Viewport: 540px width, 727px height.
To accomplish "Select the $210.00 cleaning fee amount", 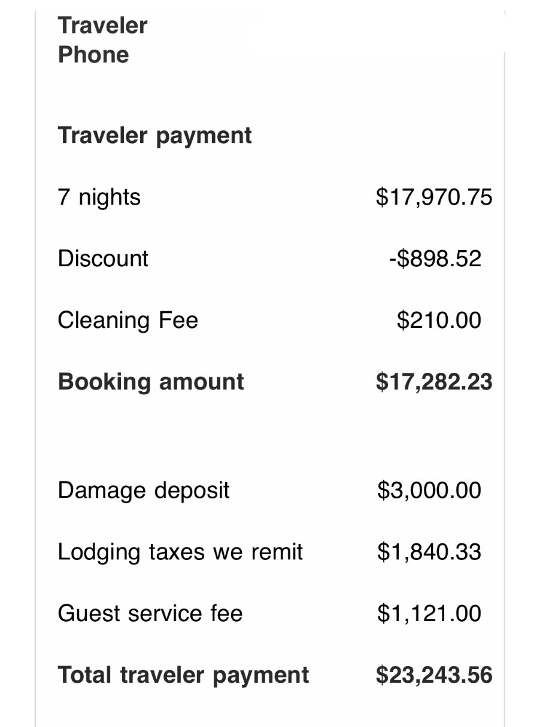I will (439, 320).
